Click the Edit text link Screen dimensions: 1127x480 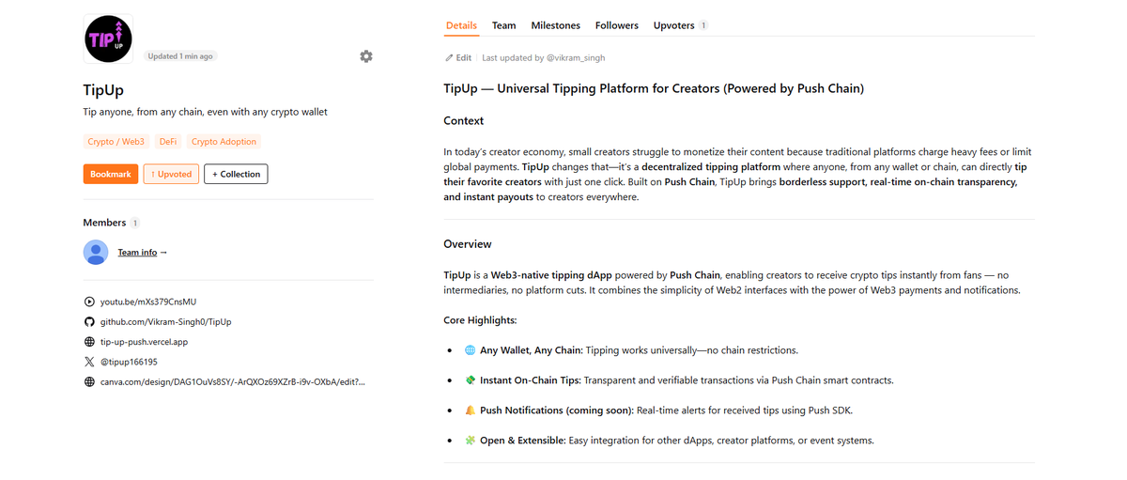(x=464, y=58)
